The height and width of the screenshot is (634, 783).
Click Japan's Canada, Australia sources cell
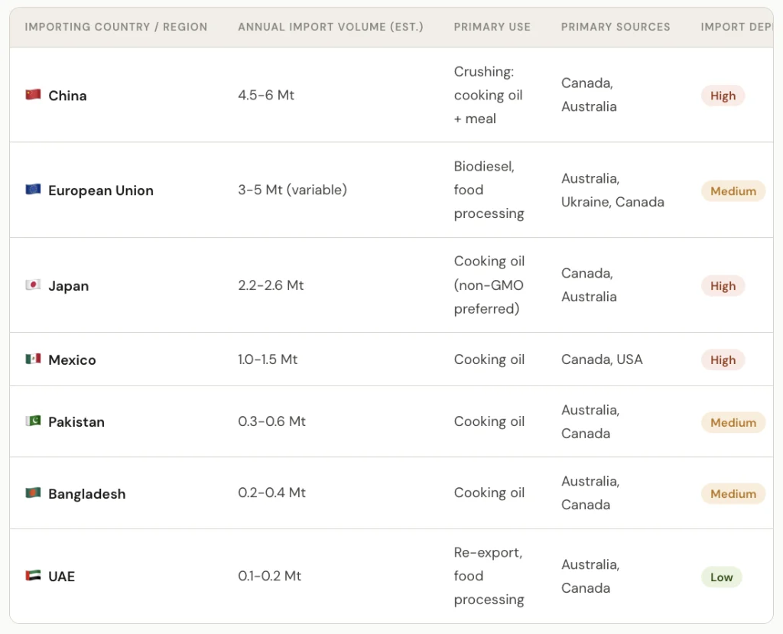tap(589, 284)
